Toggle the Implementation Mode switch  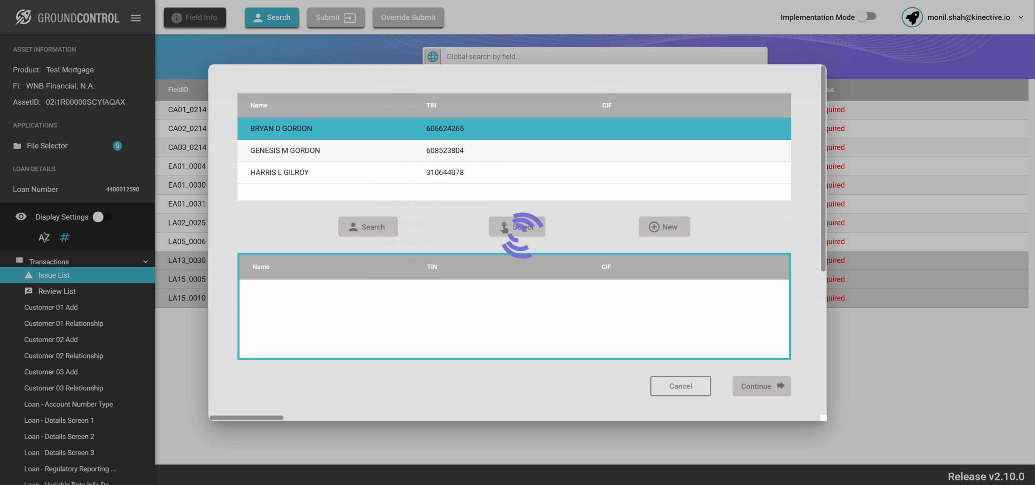click(867, 17)
